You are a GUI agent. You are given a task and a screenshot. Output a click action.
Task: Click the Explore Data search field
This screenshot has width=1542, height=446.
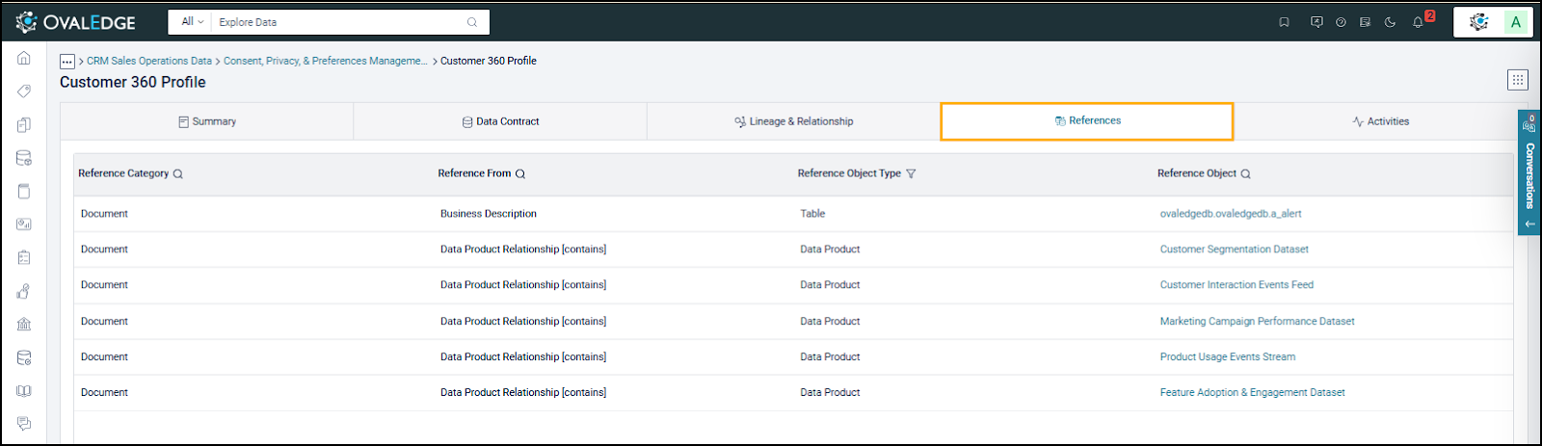pos(337,22)
